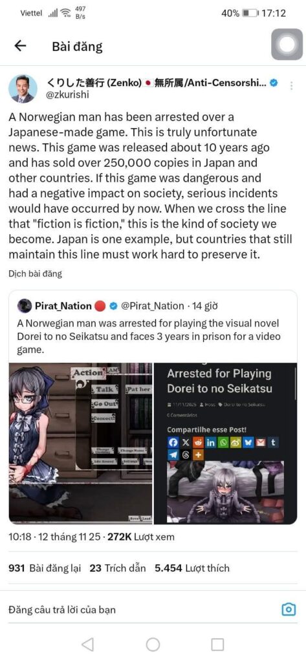This screenshot has height=662, width=306.
Task: View the left game screenshot image
Action: point(80,443)
